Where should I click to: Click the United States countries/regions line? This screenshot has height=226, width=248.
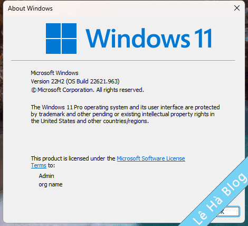tap(90, 121)
